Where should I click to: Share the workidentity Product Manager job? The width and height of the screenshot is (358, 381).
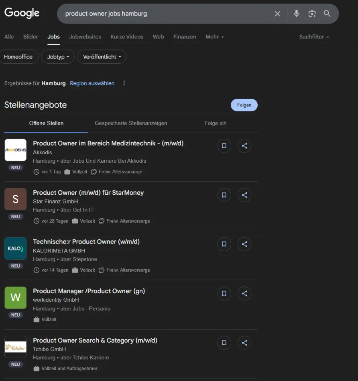244,294
